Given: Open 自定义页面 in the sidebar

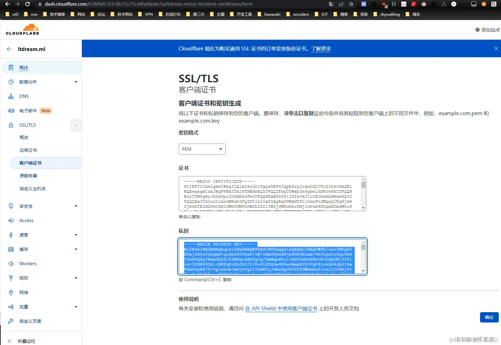Looking at the screenshot, I should 30,321.
